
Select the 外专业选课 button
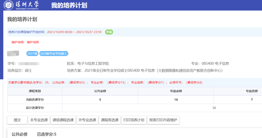click(87, 120)
